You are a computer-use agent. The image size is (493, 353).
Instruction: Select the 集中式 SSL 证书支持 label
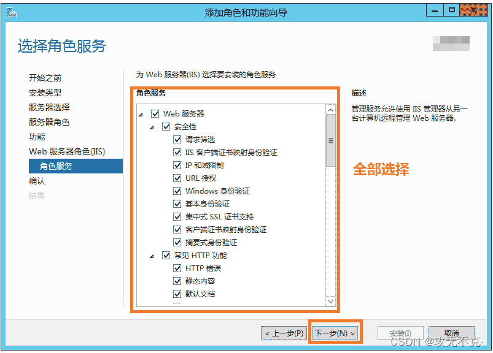coord(219,216)
